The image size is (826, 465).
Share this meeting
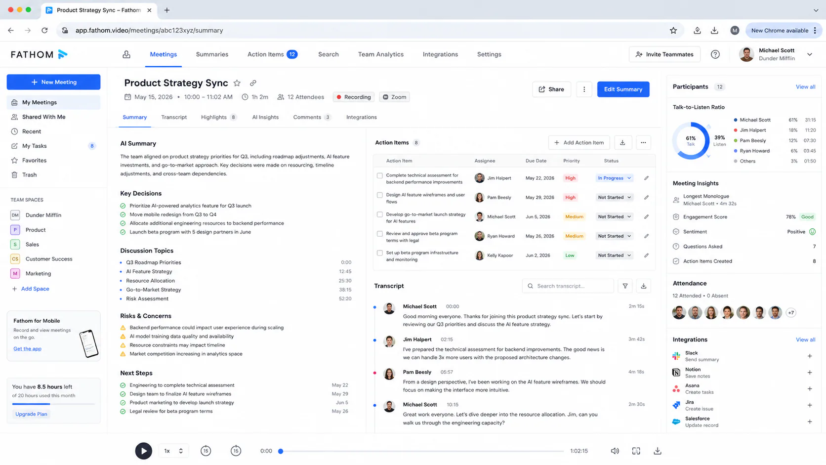(x=551, y=89)
